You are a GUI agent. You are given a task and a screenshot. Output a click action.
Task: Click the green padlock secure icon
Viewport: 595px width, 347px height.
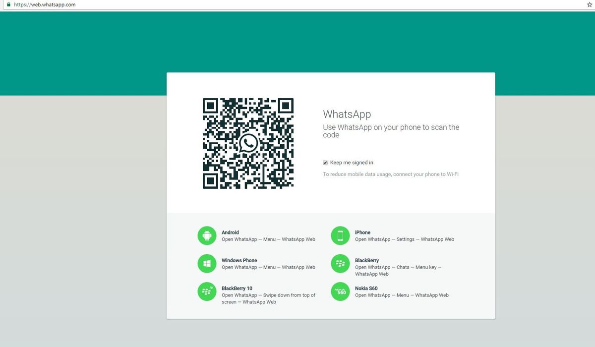click(x=8, y=4)
